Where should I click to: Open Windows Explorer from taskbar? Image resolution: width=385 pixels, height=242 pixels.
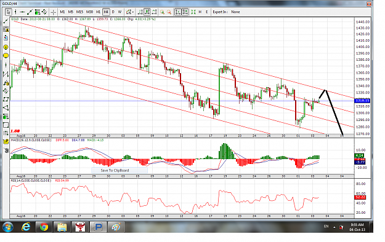62,227
